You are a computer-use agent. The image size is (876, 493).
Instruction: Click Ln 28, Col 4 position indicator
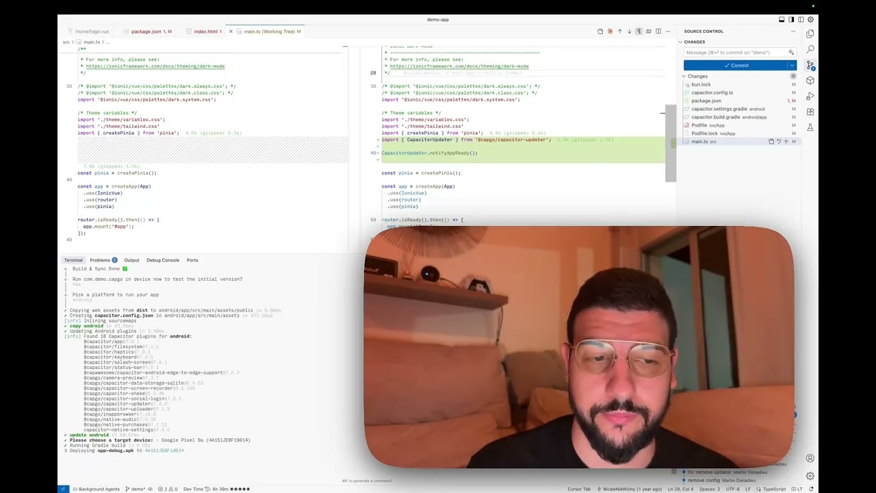click(680, 489)
